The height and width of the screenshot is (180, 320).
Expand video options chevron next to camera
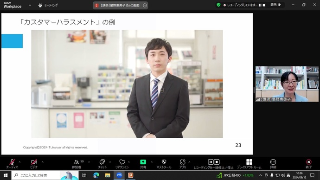43,162
